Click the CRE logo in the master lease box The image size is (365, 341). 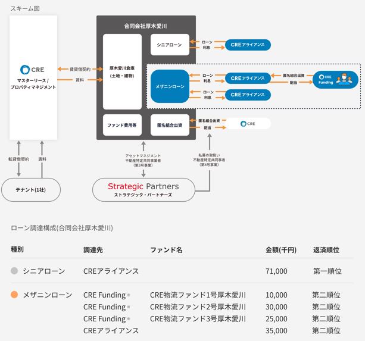point(32,70)
